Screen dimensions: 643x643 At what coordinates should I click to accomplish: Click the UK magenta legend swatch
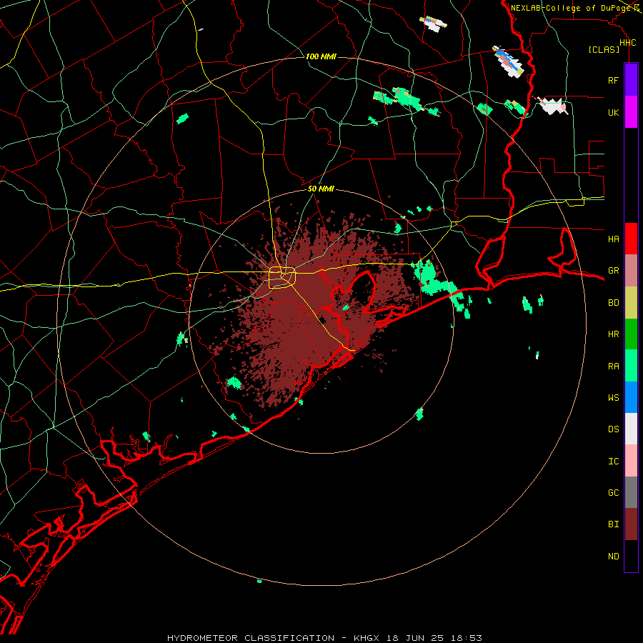pyautogui.click(x=631, y=112)
